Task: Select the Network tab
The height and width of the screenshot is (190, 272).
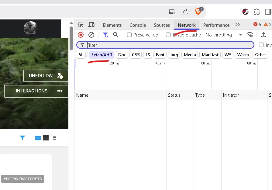Action: coord(187,25)
